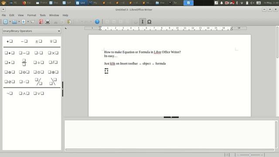The image size is (279, 157).
Task: Export directly as PDF
Action: (x=41, y=22)
